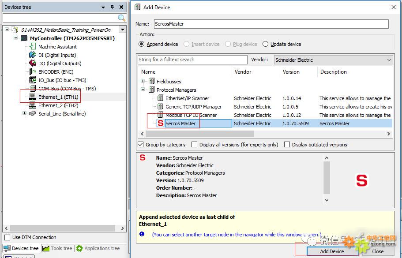Screen dimensions: 402x258
Task: Sort device list by Vendor column
Action: point(256,72)
